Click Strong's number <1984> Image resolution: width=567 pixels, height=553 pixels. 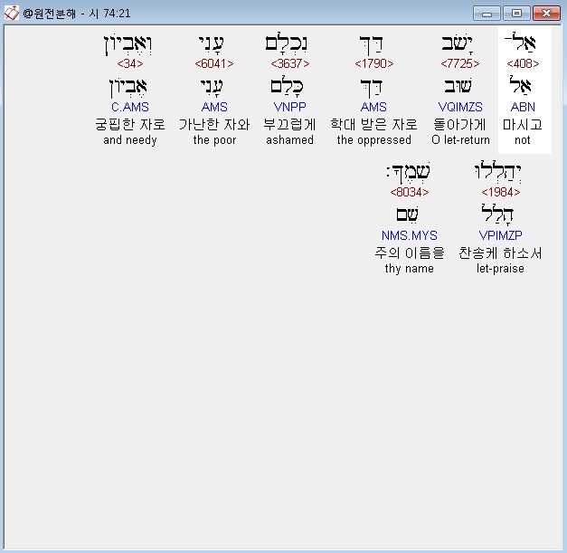tap(500, 192)
